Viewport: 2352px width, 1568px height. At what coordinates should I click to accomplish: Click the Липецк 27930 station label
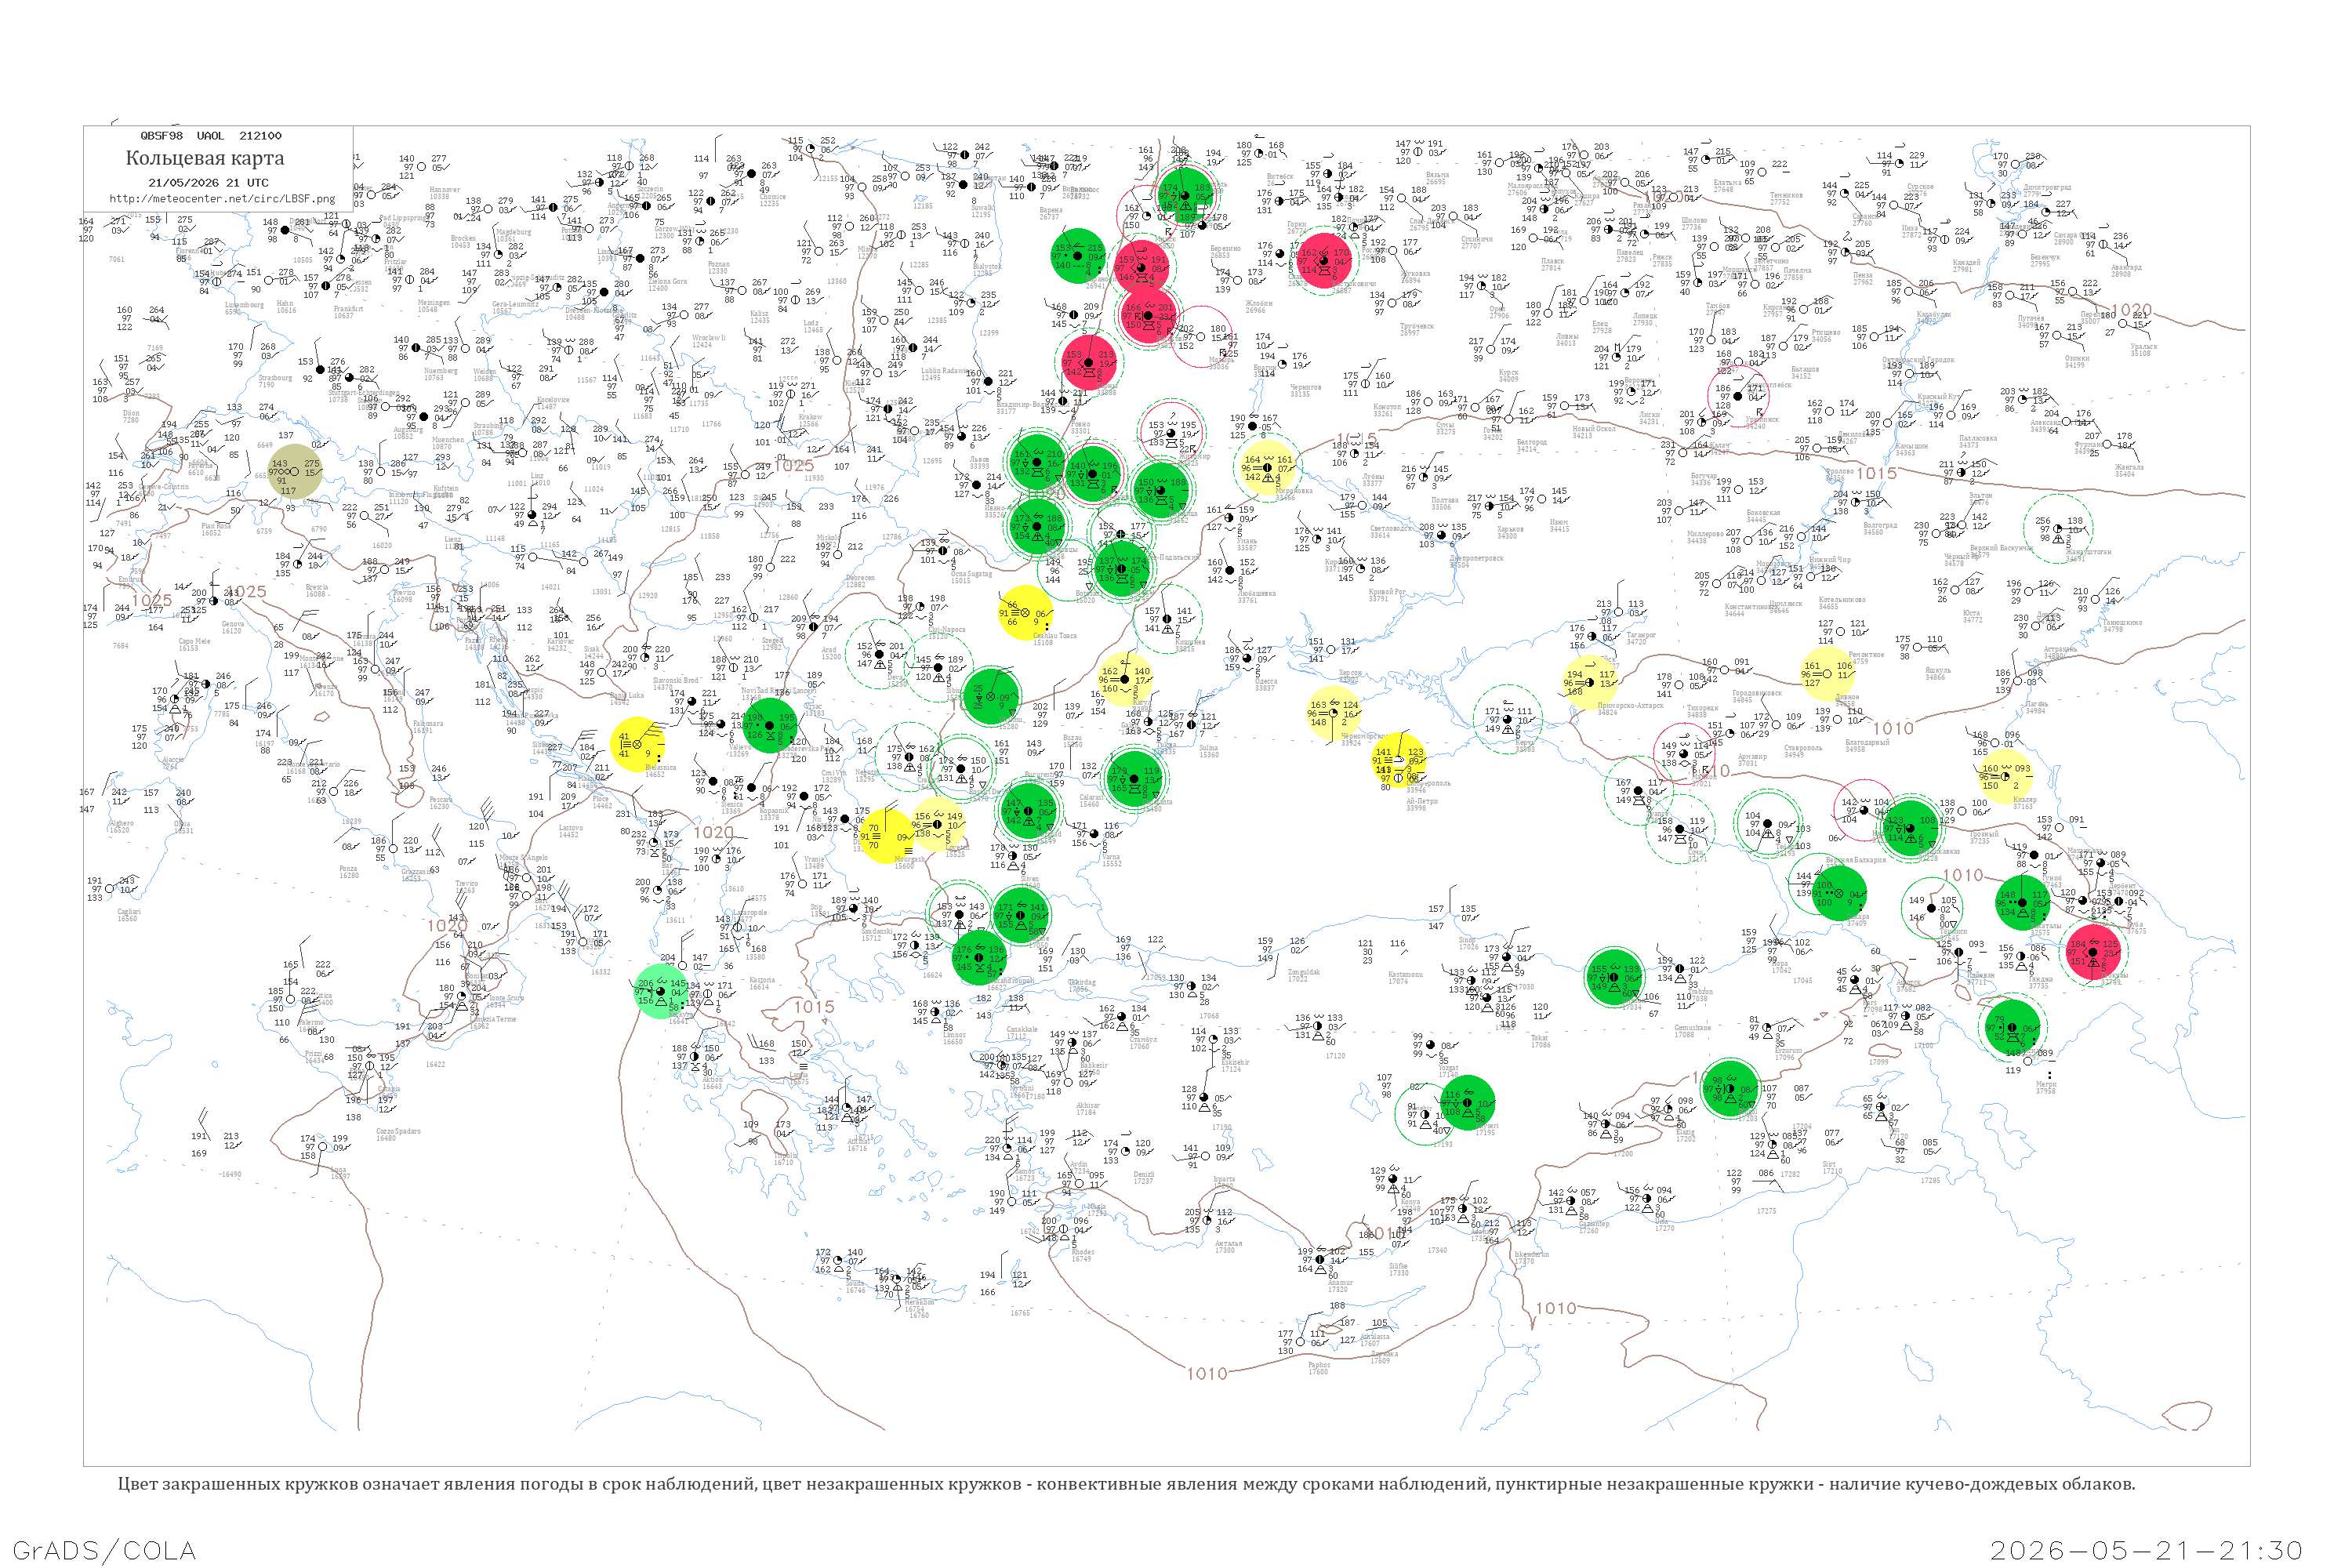click(x=1644, y=319)
